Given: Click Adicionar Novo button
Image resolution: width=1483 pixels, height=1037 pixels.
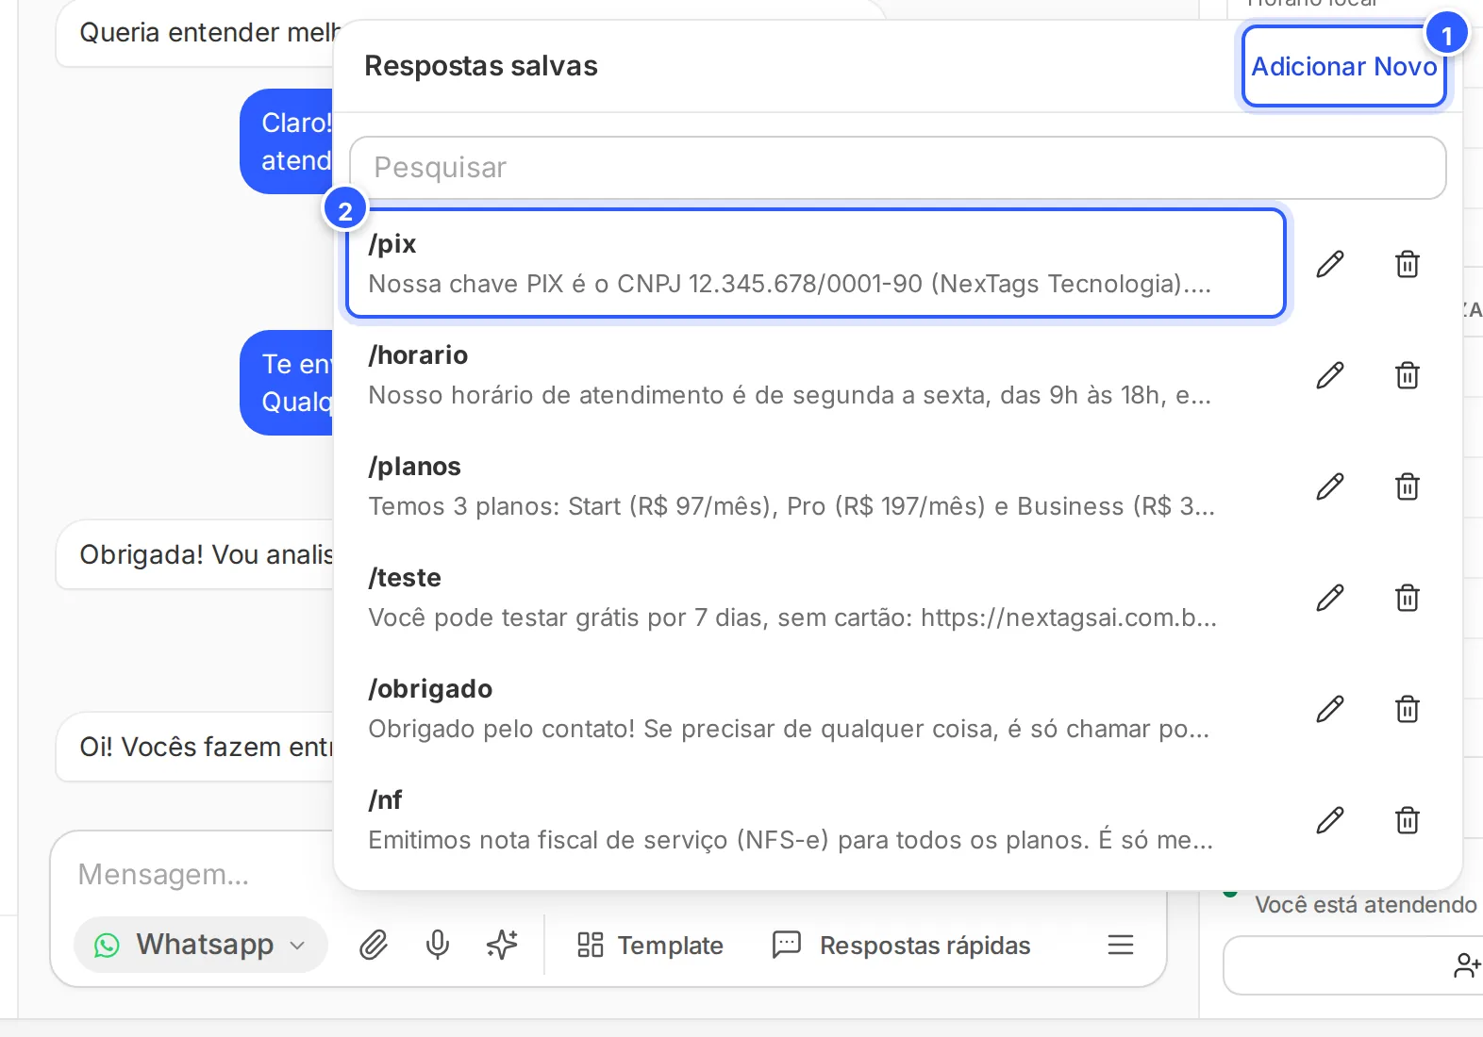Looking at the screenshot, I should 1343,66.
